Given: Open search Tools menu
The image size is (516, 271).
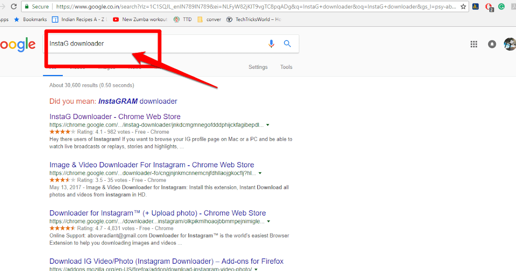Looking at the screenshot, I should 286,67.
